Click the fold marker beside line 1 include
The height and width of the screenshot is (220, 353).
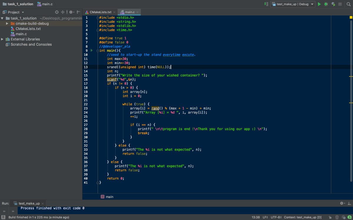pos(98,18)
